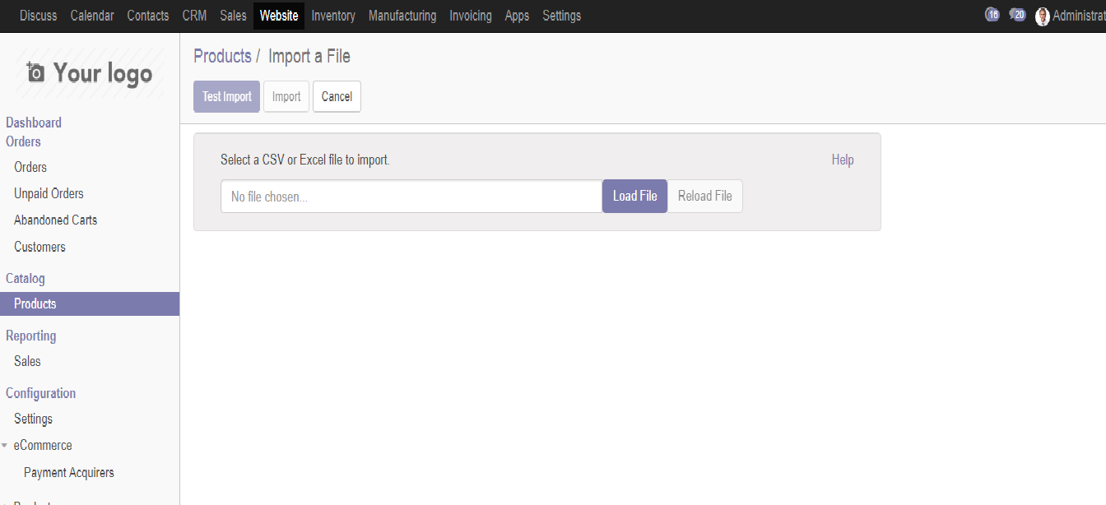Open the Dashboard sidebar section
The height and width of the screenshot is (505, 1106).
pos(34,123)
